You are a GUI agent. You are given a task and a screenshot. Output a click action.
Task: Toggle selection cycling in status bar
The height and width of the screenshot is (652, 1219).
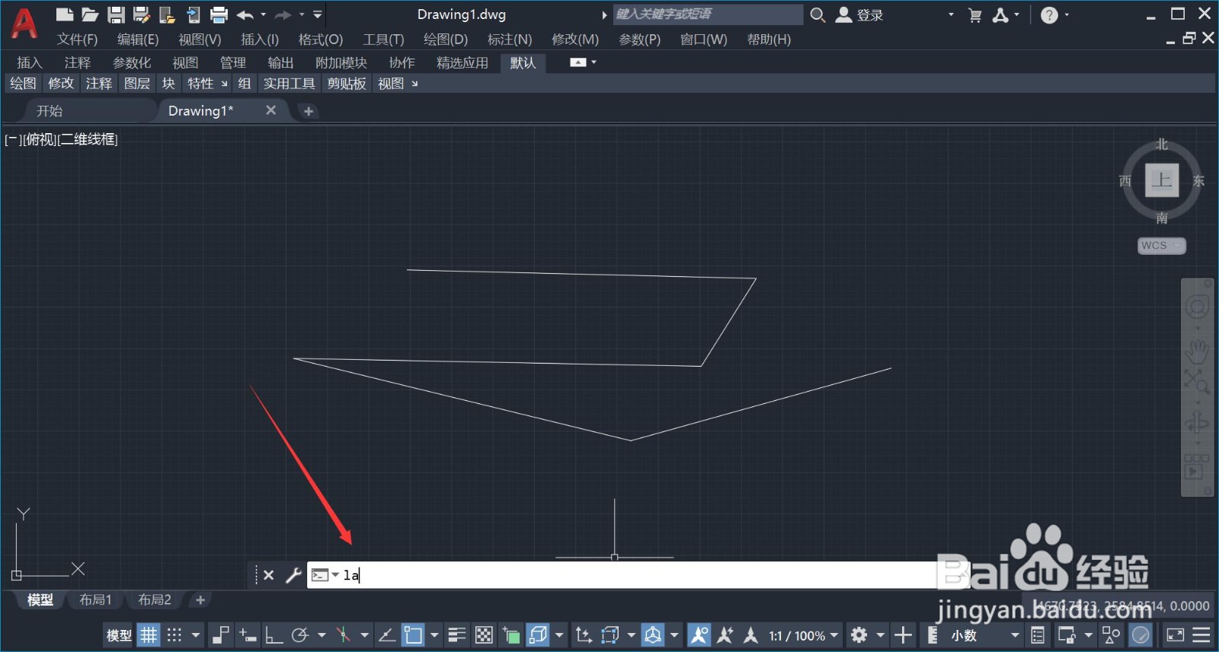pos(511,635)
